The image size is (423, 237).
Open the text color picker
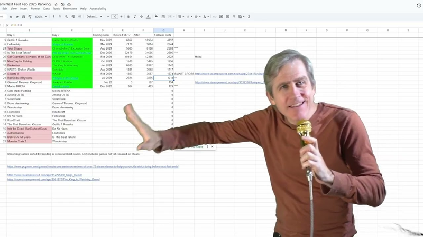[x=148, y=17]
